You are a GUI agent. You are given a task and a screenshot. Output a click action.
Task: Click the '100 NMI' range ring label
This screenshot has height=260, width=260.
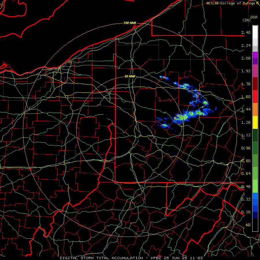click(x=130, y=23)
